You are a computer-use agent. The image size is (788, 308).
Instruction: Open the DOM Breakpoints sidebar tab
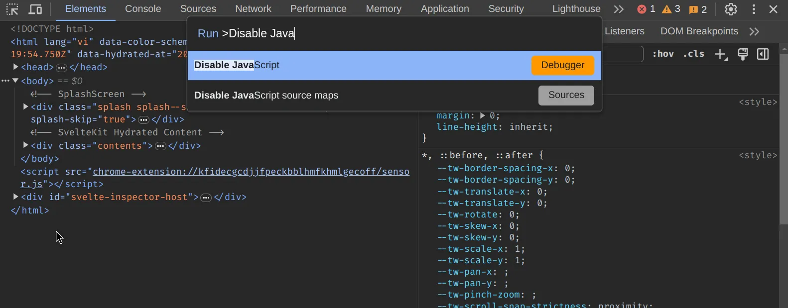(x=699, y=31)
